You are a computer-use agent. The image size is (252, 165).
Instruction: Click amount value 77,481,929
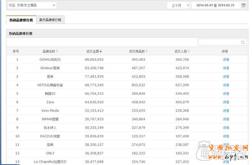point(94,77)
